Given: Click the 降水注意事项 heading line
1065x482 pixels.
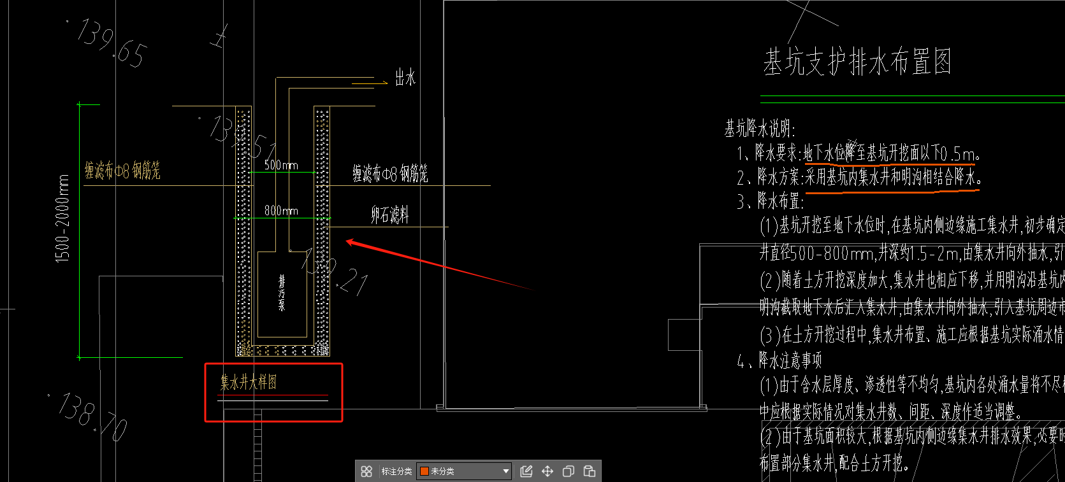Looking at the screenshot, I should coord(779,361).
